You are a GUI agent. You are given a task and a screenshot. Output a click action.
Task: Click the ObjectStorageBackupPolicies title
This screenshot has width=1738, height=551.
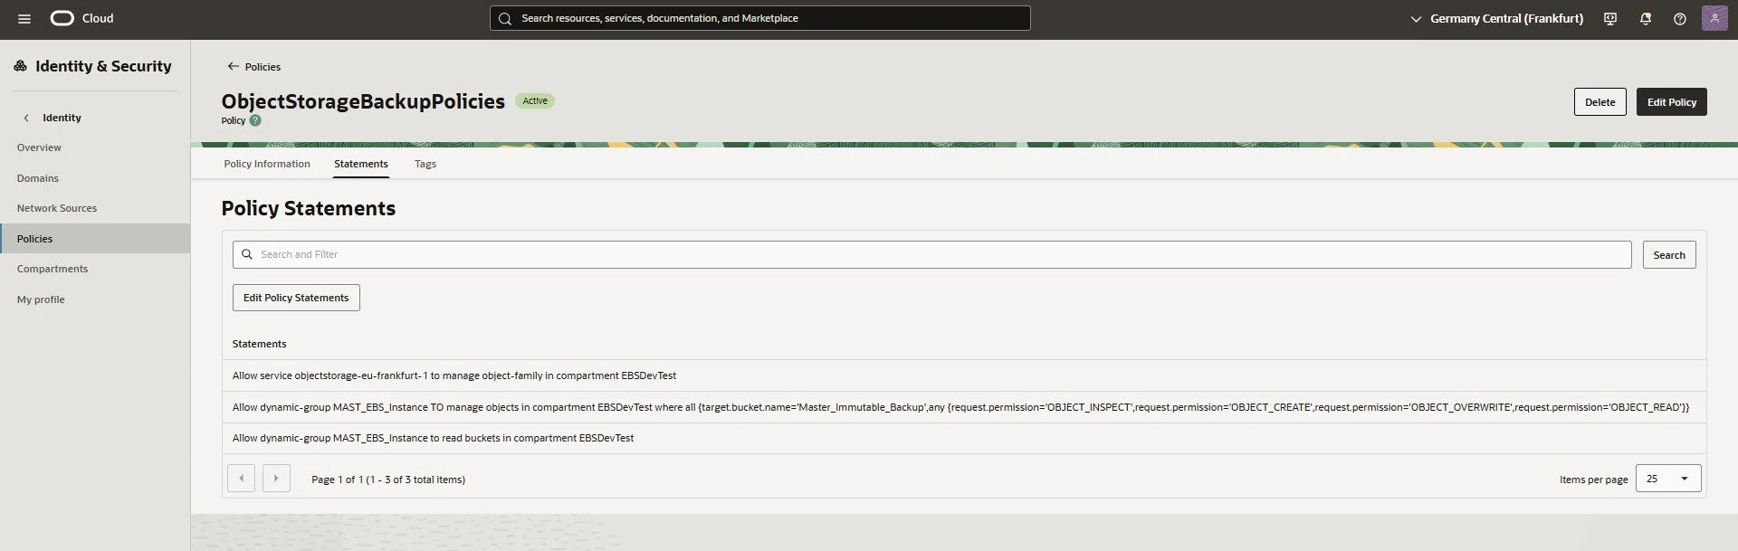[363, 101]
